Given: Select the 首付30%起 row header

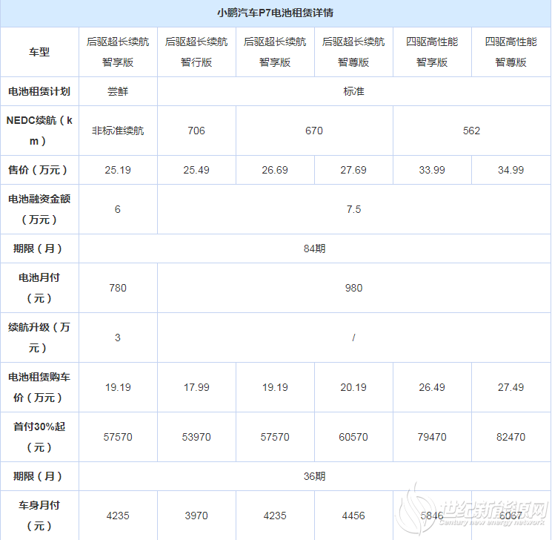Looking at the screenshot, I should click(39, 437).
